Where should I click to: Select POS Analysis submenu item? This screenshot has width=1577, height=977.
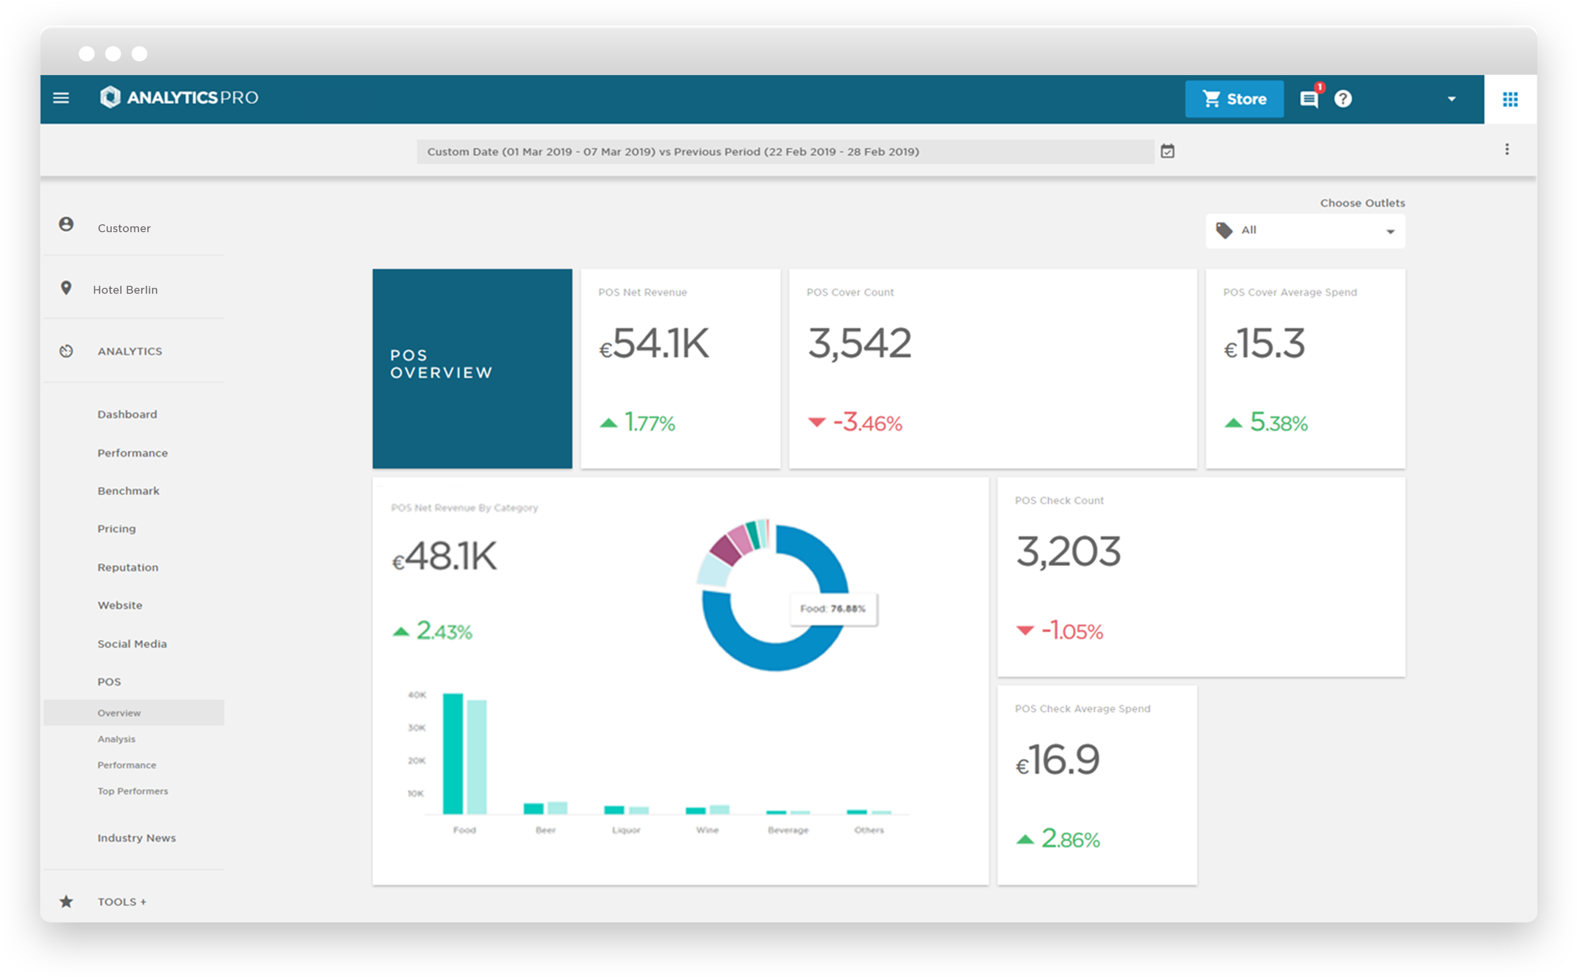click(x=117, y=739)
